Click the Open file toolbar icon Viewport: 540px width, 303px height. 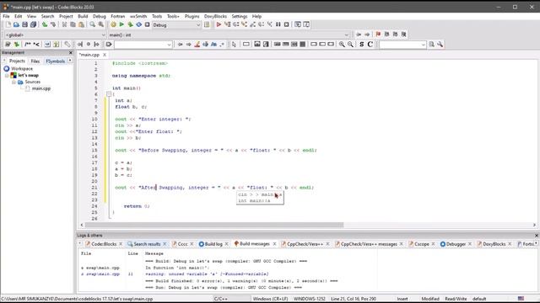(16, 24)
